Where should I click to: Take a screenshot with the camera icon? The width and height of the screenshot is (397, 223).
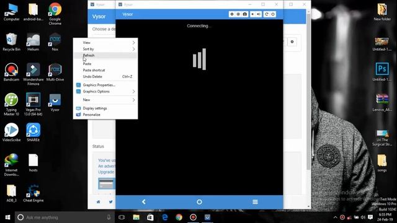[x=245, y=14]
